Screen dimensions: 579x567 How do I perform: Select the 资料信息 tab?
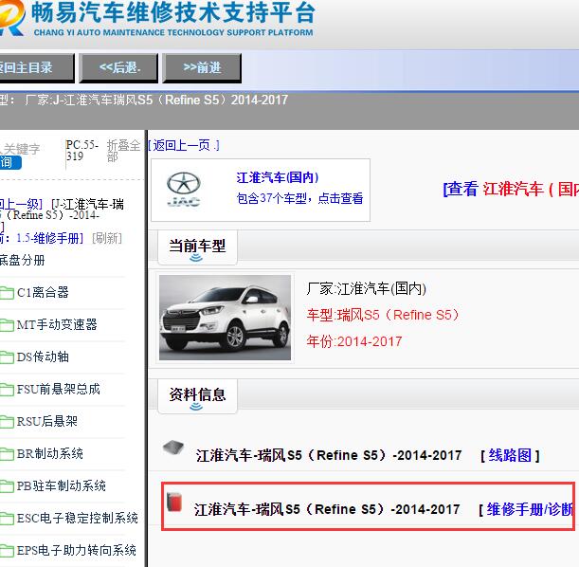[197, 396]
